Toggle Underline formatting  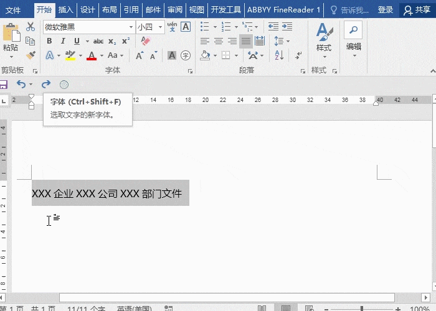(77, 41)
